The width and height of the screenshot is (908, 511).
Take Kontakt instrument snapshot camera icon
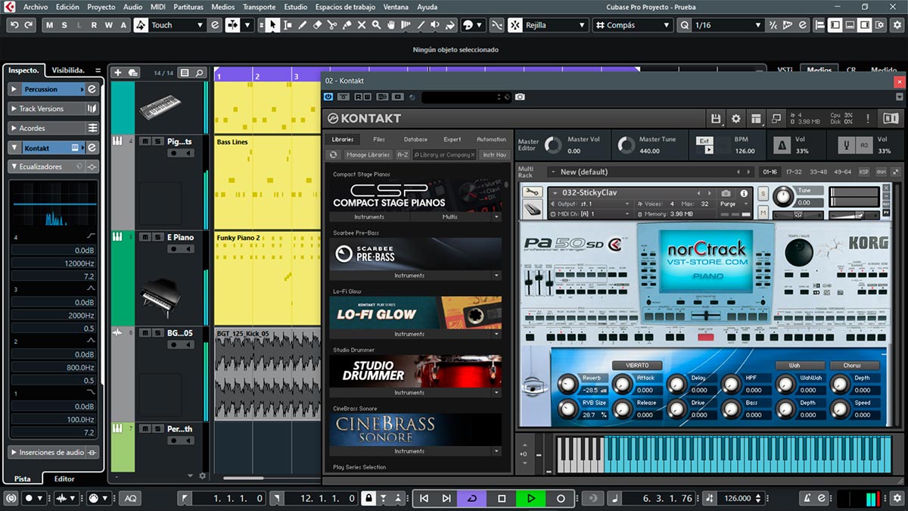726,193
